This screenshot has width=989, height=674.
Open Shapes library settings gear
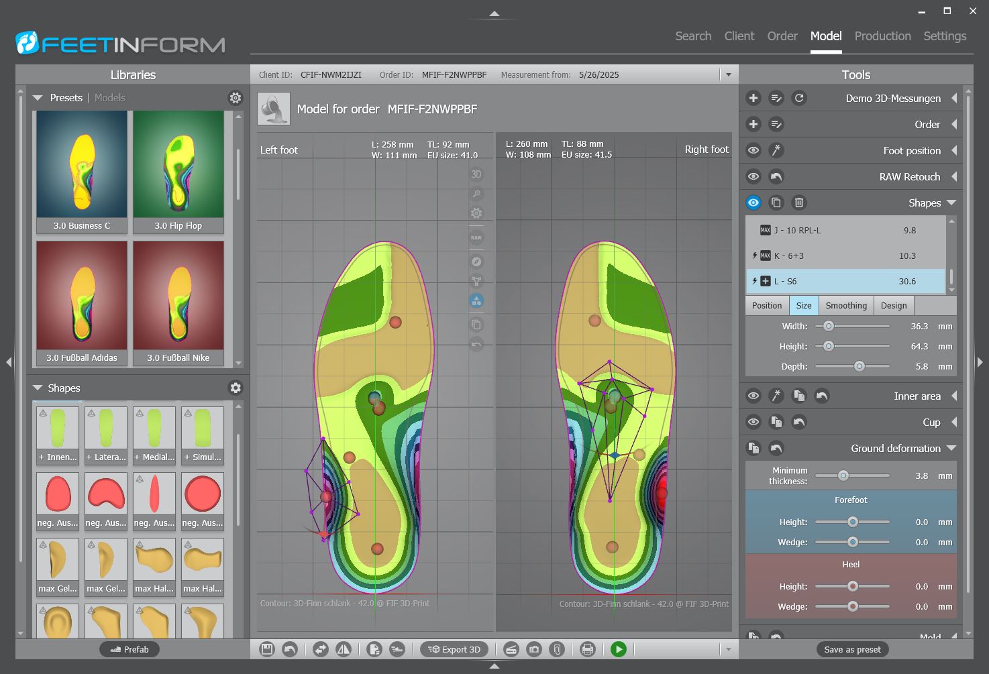235,388
